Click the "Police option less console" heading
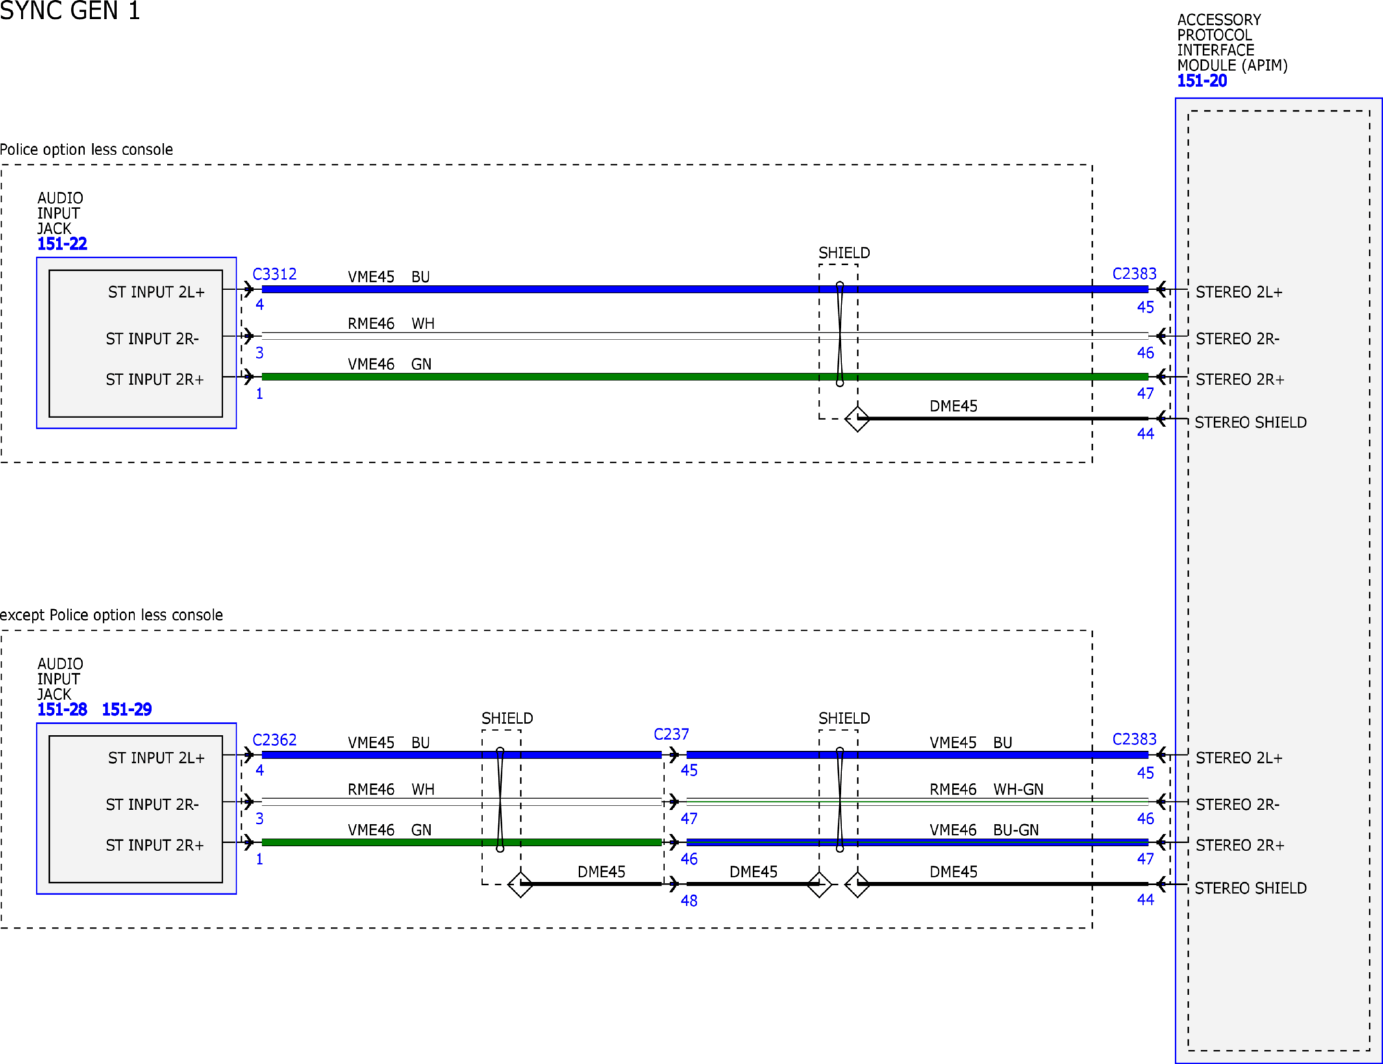Screen dimensions: 1383x1064 click(x=86, y=150)
